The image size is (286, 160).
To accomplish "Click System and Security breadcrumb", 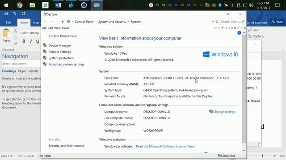I will click(x=112, y=22).
